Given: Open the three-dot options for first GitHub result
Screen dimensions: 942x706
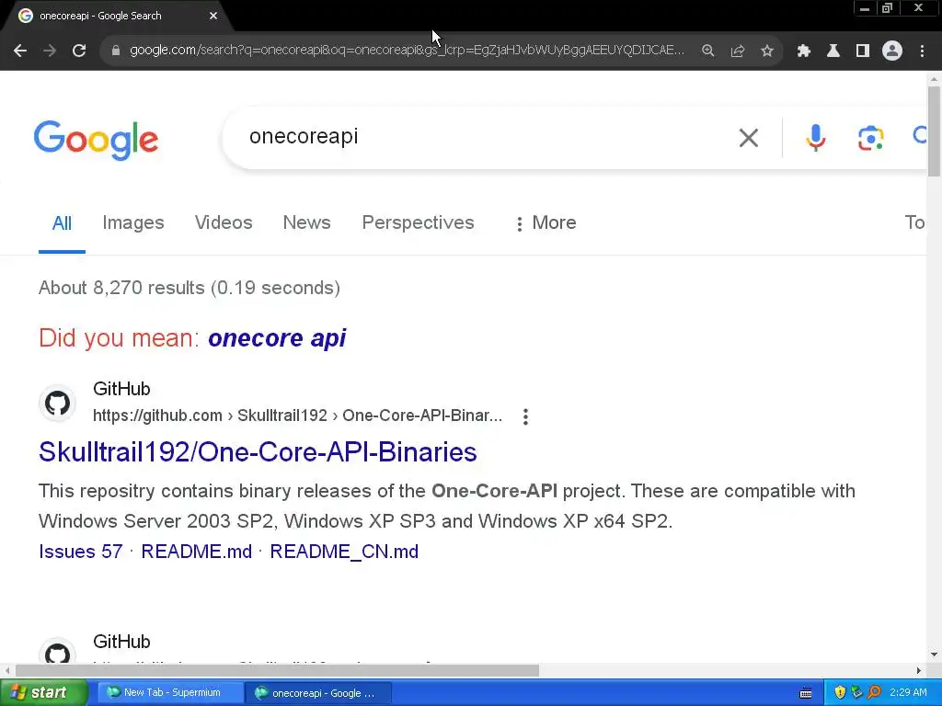Looking at the screenshot, I should click(525, 416).
